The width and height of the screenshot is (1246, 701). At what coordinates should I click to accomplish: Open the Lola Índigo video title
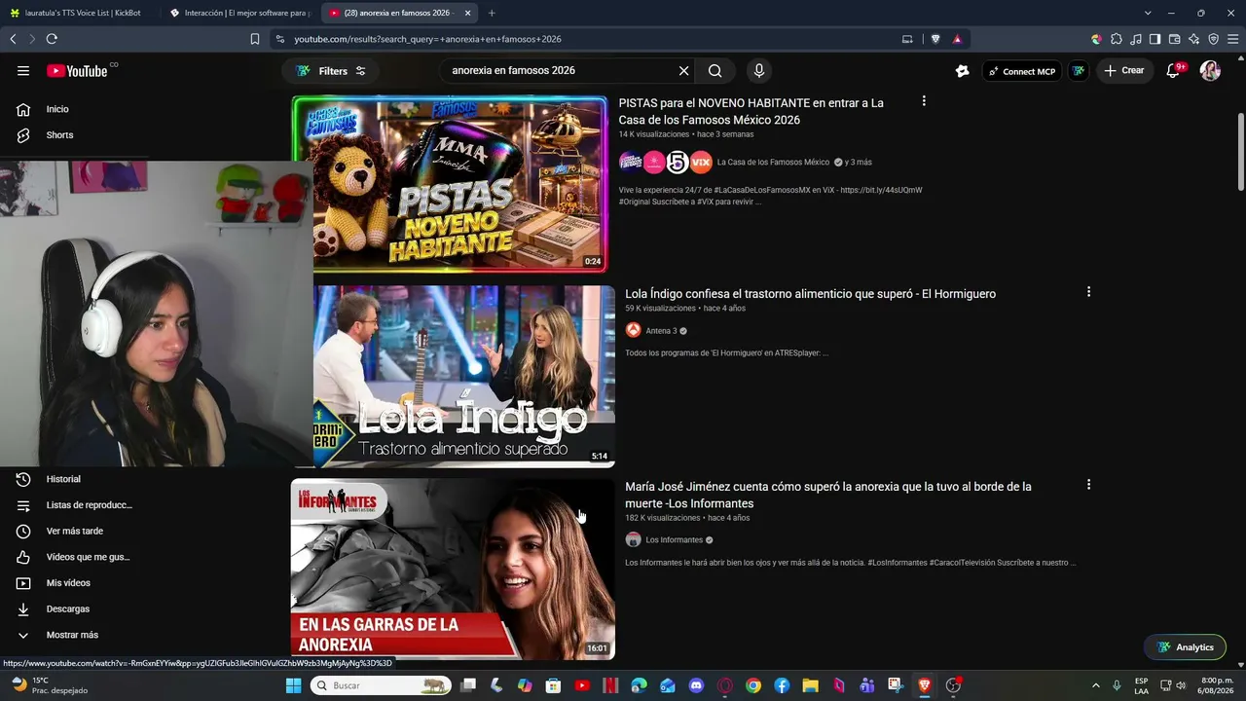(x=810, y=294)
